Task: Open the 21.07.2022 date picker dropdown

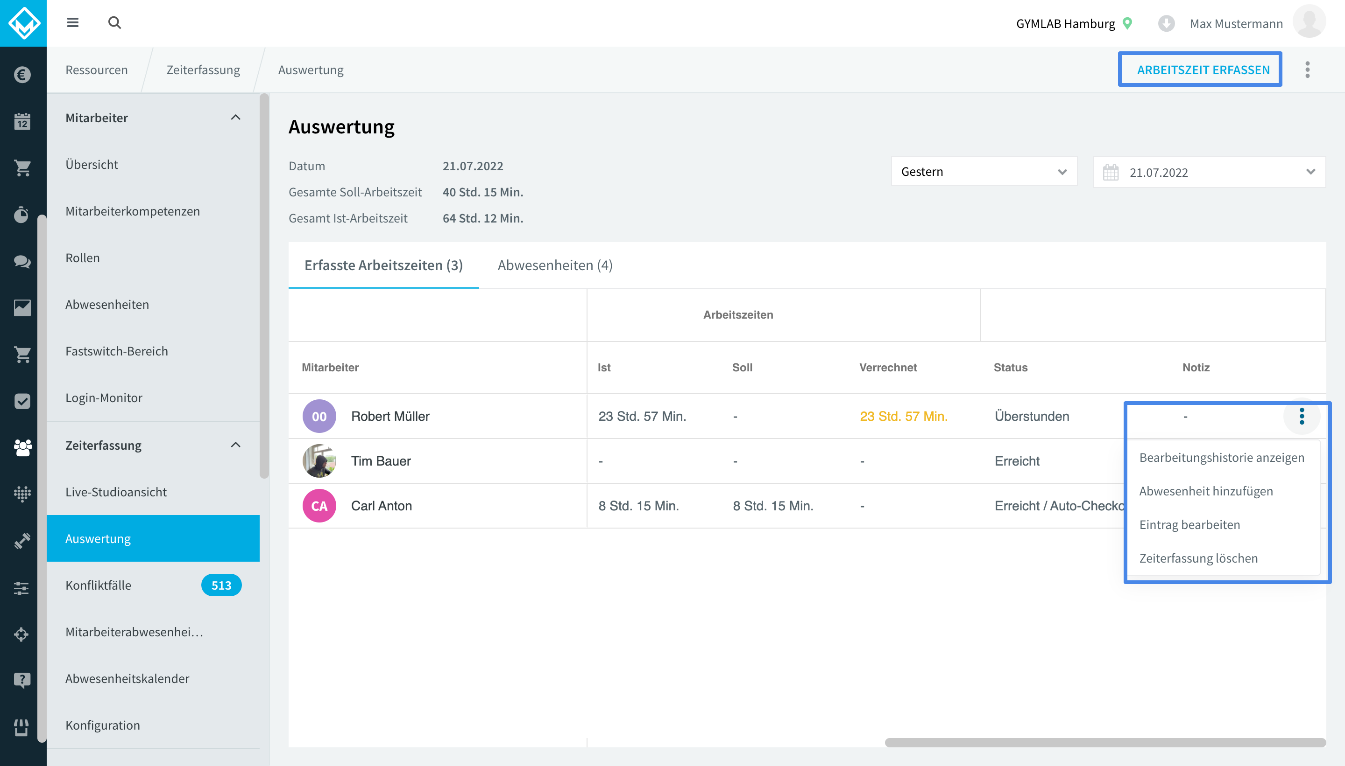Action: [1209, 172]
